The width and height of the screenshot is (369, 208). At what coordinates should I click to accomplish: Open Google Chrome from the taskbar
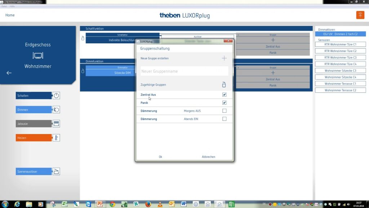(112, 204)
